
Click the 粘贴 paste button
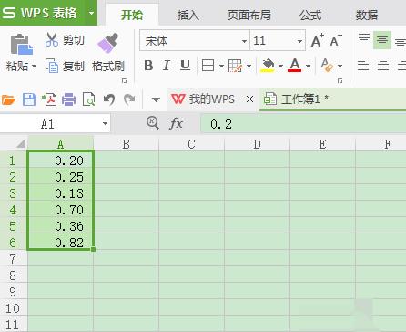(21, 52)
